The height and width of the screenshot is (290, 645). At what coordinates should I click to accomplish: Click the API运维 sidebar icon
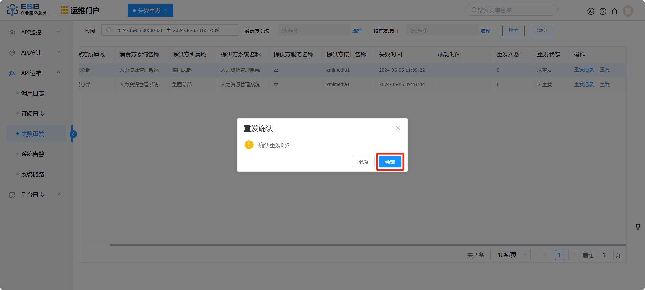tap(12, 73)
